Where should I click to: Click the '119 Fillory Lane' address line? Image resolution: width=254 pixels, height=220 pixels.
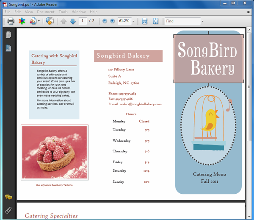121,70
